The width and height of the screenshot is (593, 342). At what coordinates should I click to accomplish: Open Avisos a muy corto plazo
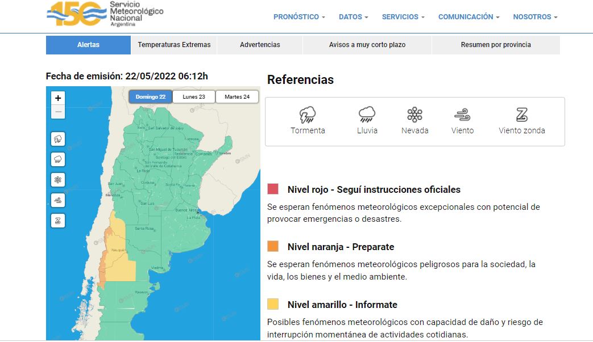point(367,45)
